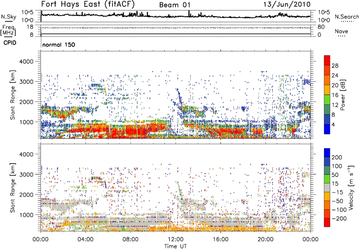The image size is (359, 249).
Task: Click the '-200' value on Velocity colorbar
Action: pyautogui.click(x=339, y=219)
